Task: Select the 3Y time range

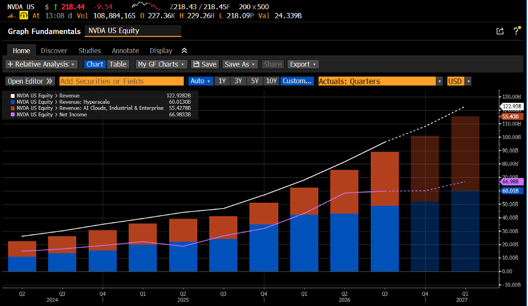Action: (x=238, y=81)
